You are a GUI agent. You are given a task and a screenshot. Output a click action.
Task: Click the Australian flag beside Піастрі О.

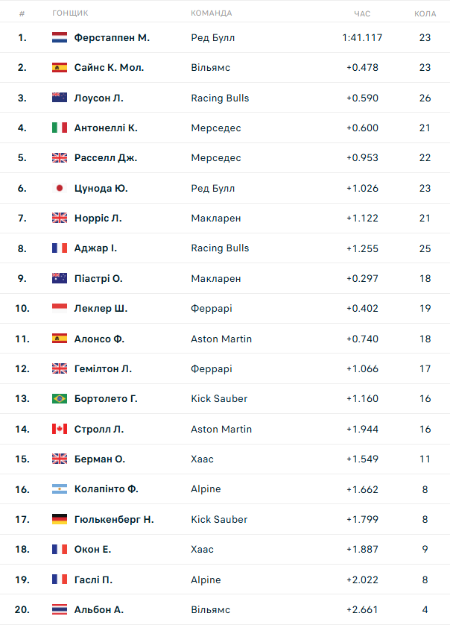pyautogui.click(x=60, y=278)
